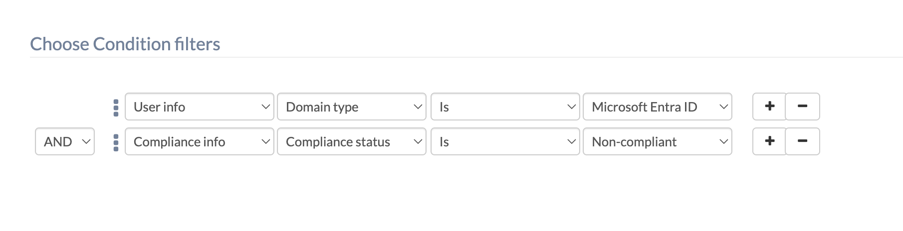903x231 pixels.
Task: Grab the drag handle of User info row
Action: point(116,108)
